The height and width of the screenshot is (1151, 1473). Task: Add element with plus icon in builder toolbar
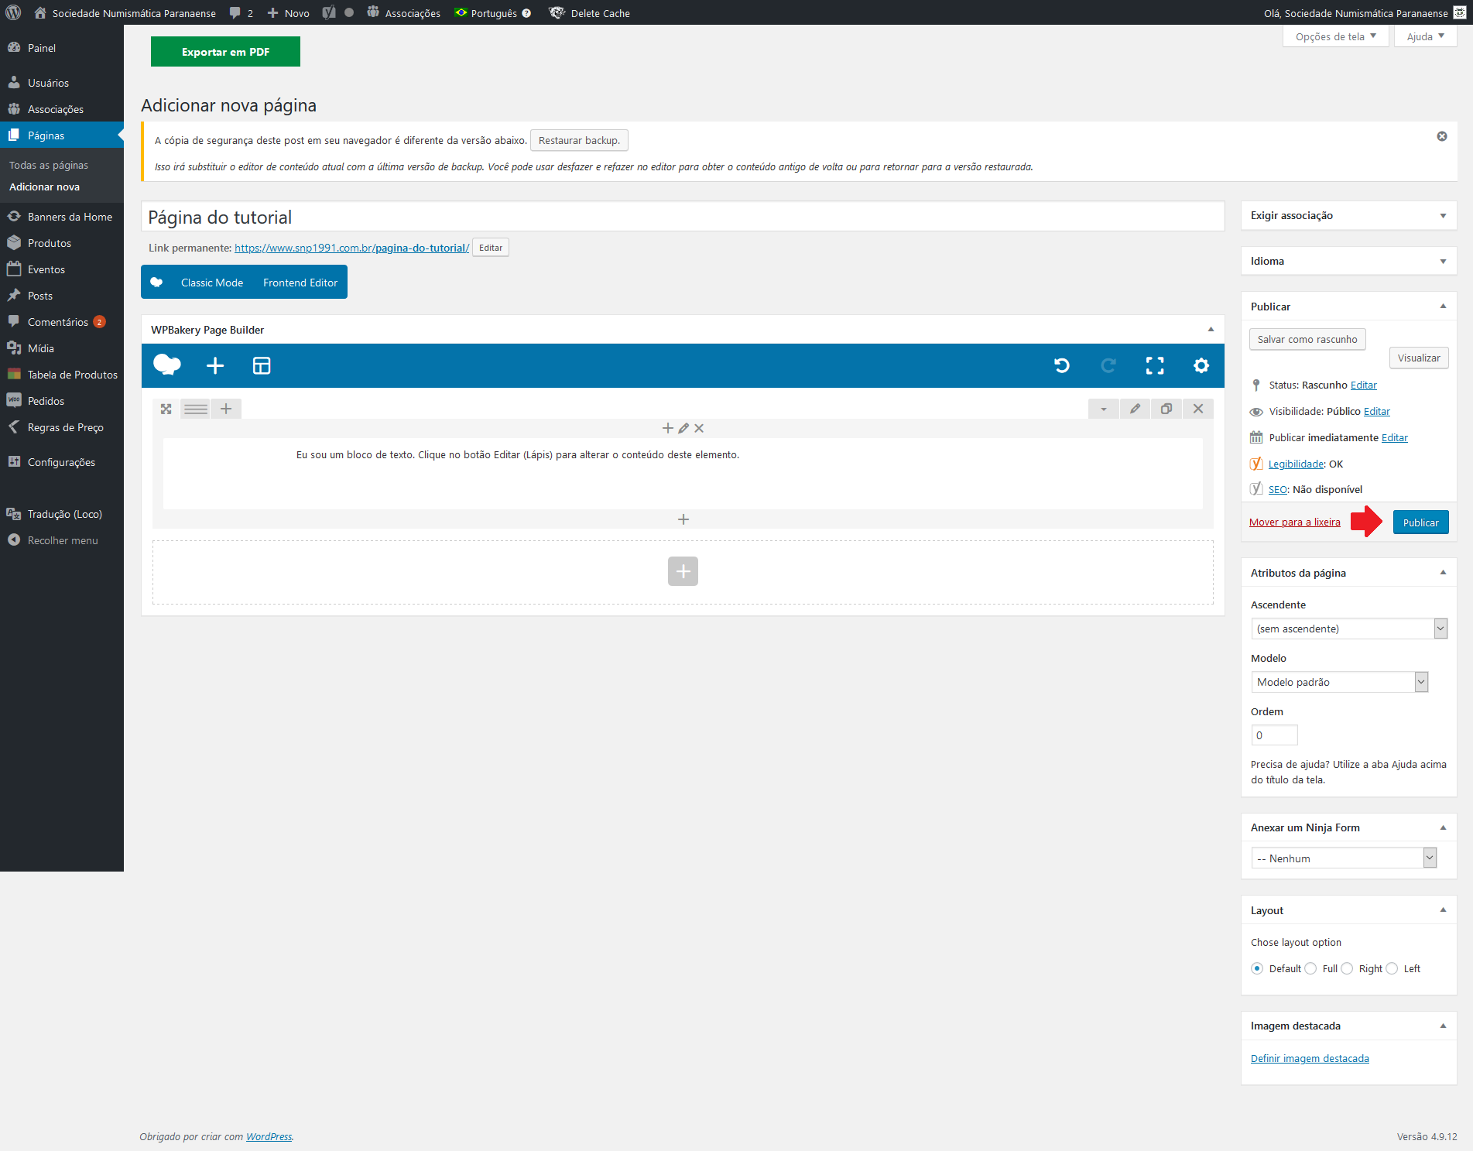coord(215,365)
